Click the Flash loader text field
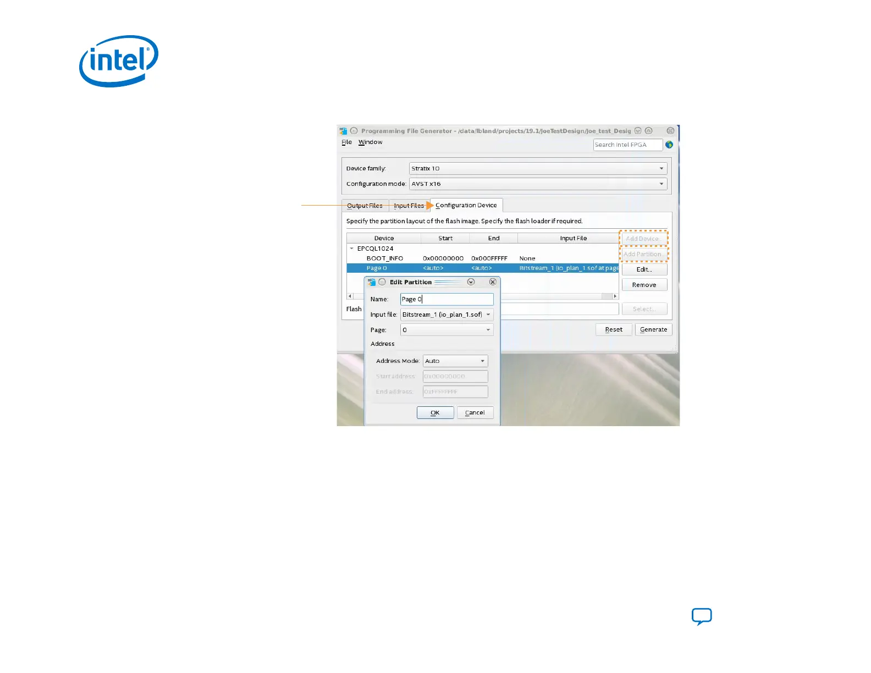The image size is (871, 673). 559,309
